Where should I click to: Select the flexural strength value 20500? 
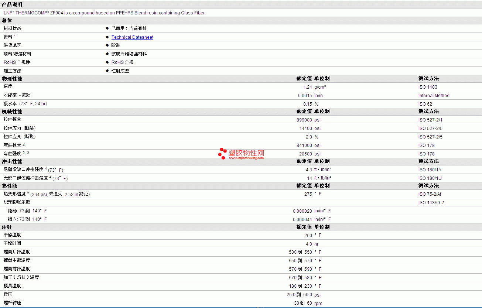point(306,154)
